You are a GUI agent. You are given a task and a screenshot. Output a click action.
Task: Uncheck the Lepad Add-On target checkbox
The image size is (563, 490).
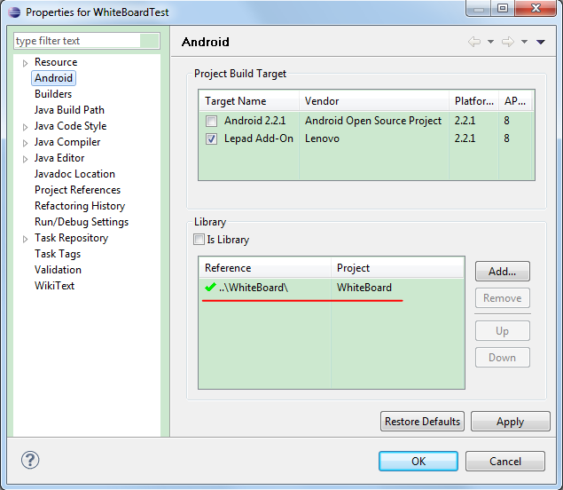pos(212,138)
